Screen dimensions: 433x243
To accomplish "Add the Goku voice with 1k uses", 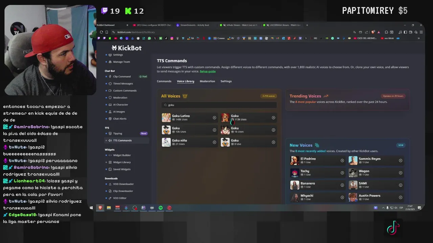I will [273, 130].
